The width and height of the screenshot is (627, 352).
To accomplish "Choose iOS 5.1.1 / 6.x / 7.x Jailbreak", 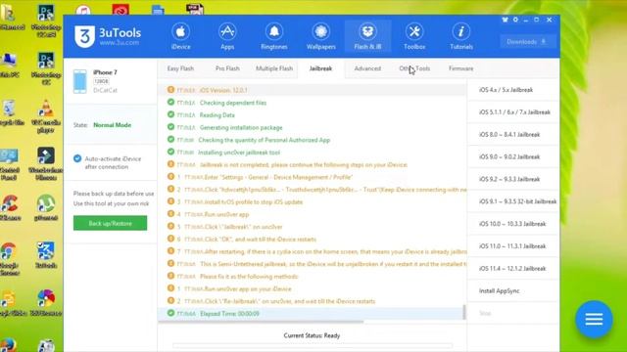I will pyautogui.click(x=513, y=112).
